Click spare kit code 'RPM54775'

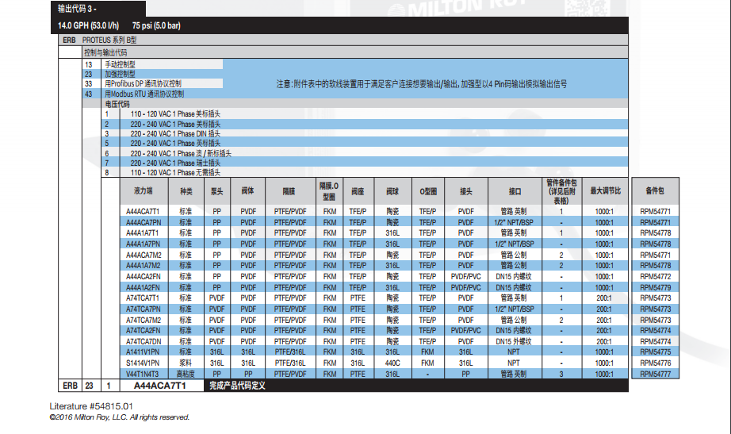[655, 351]
